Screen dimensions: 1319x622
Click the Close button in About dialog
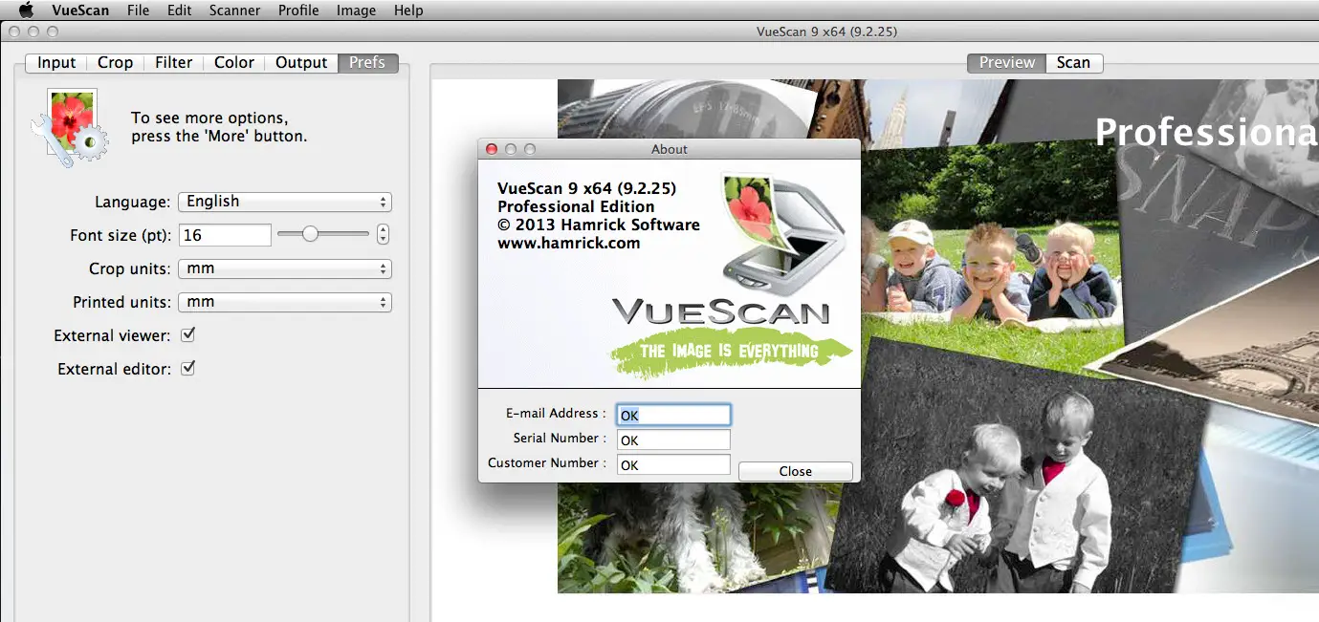point(795,471)
